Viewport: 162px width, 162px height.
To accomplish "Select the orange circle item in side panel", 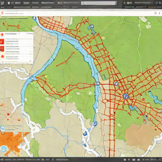I will pyautogui.click(x=2, y=56).
